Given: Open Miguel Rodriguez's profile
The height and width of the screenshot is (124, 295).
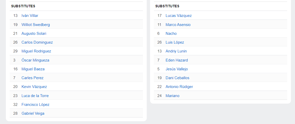Looking at the screenshot, I should coord(36,51).
